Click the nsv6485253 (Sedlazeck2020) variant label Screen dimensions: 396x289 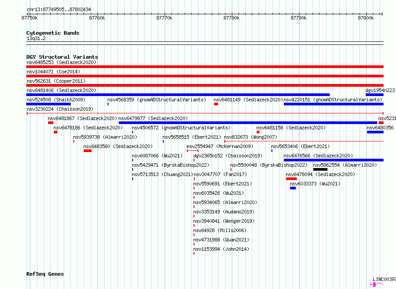point(61,62)
